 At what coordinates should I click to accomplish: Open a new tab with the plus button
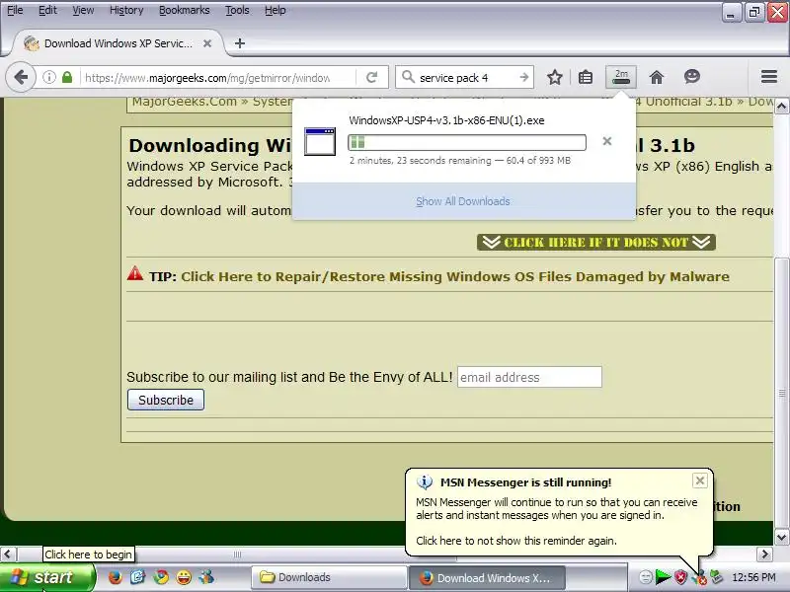click(x=240, y=43)
